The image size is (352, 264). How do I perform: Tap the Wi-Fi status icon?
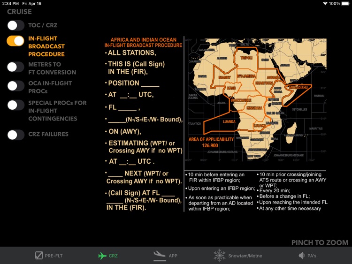325,3
